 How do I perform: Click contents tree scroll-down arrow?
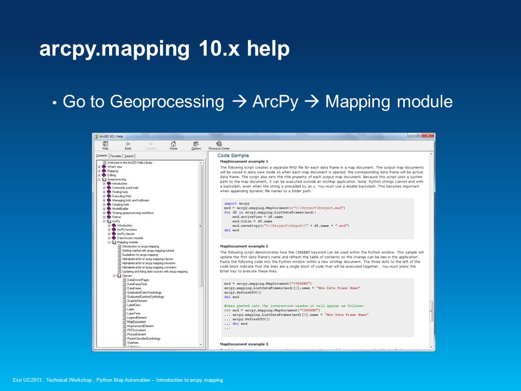[200, 345]
